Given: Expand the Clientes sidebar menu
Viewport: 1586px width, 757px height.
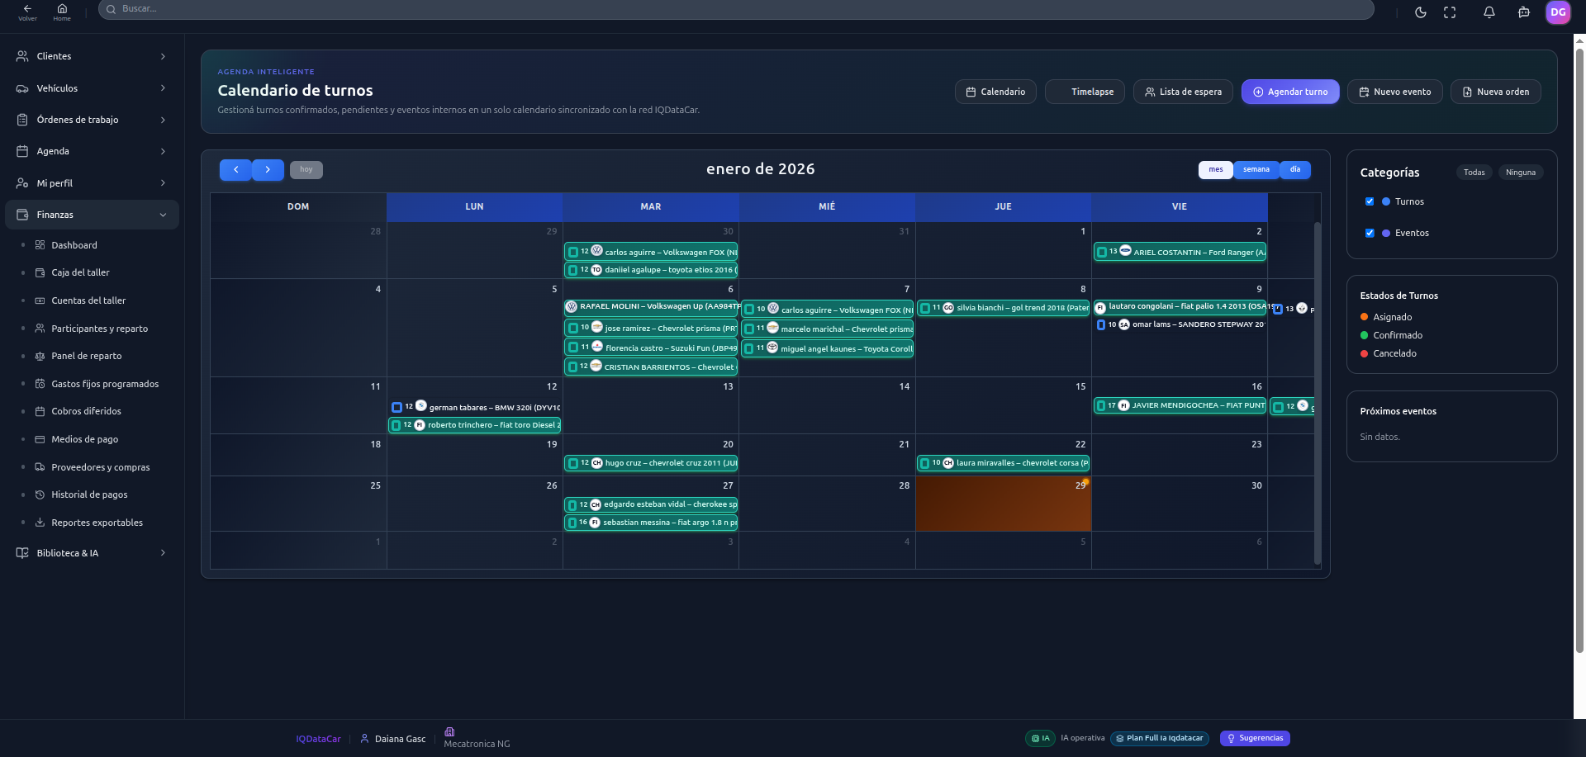Looking at the screenshot, I should 91,56.
